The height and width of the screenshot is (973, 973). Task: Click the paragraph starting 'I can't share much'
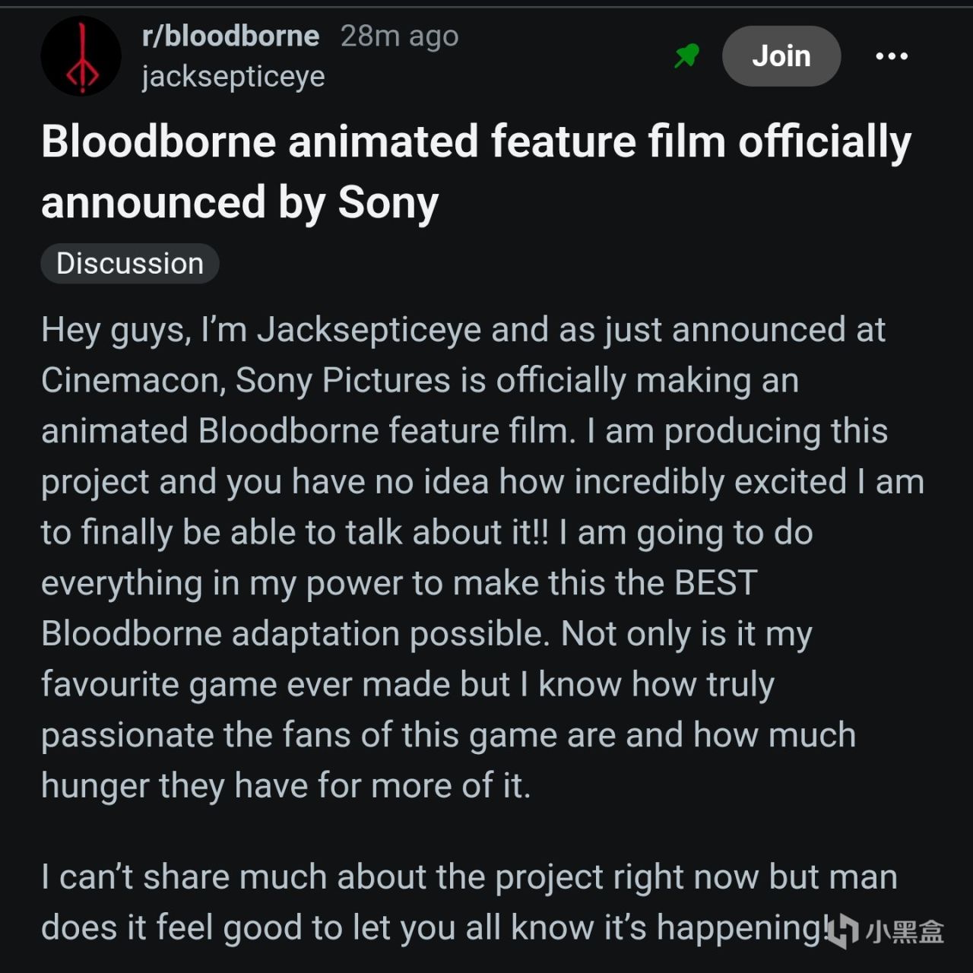coord(469,902)
